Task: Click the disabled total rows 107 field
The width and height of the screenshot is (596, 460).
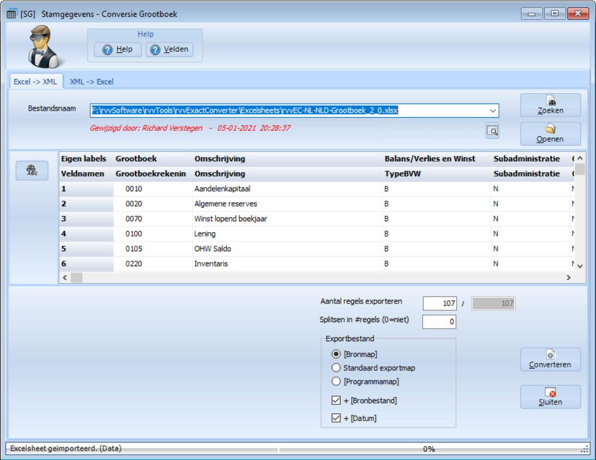Action: click(494, 304)
